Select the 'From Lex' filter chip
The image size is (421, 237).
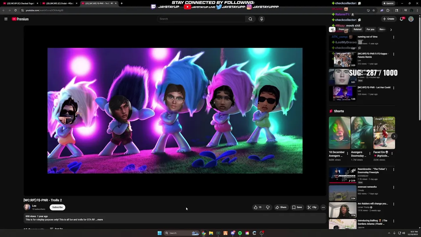(343, 29)
